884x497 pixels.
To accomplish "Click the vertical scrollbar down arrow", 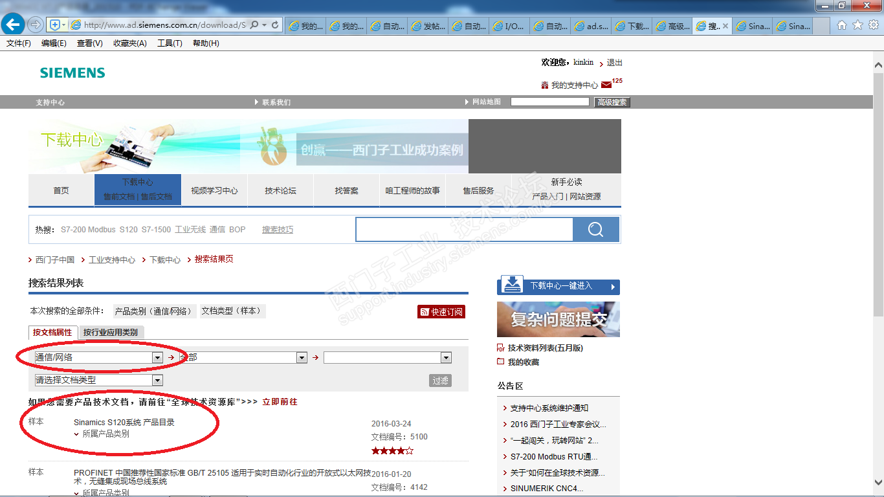I will click(x=878, y=482).
